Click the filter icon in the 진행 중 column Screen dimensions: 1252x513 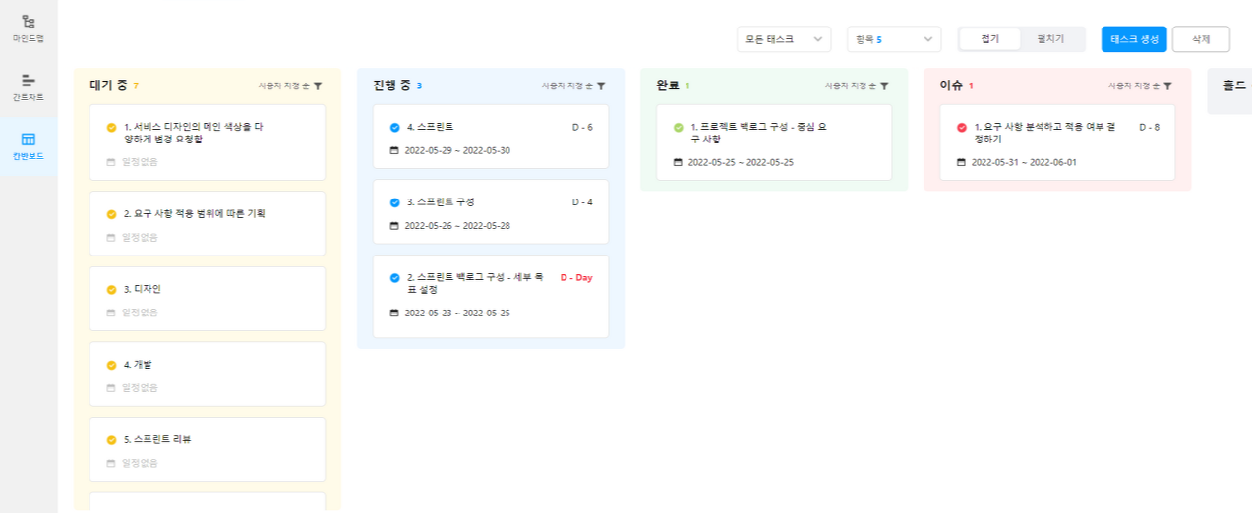pyautogui.click(x=601, y=86)
